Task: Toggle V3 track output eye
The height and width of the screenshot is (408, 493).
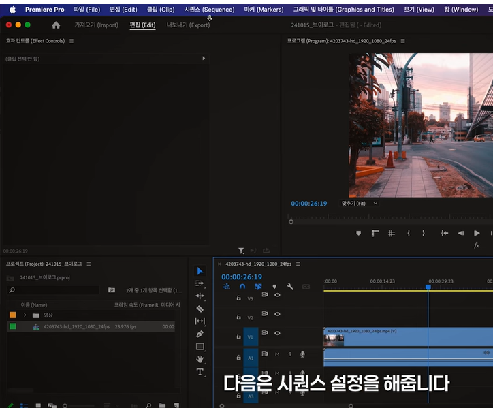Action: tap(277, 295)
